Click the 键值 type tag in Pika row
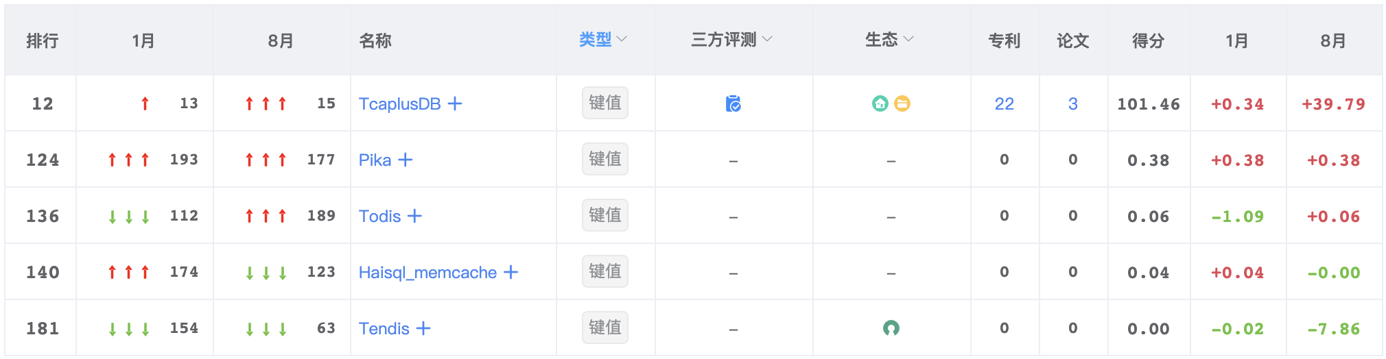The width and height of the screenshot is (1386, 359). (x=604, y=159)
